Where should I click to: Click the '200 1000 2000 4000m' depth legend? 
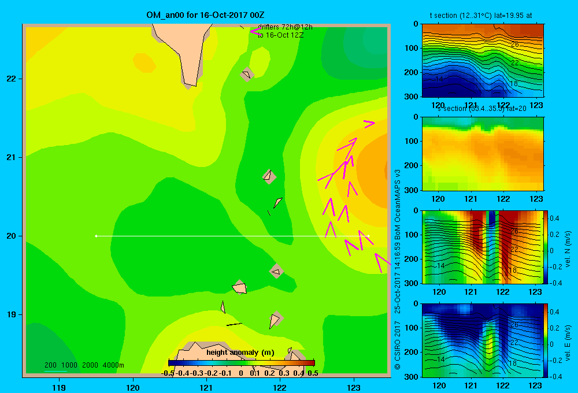(84, 365)
